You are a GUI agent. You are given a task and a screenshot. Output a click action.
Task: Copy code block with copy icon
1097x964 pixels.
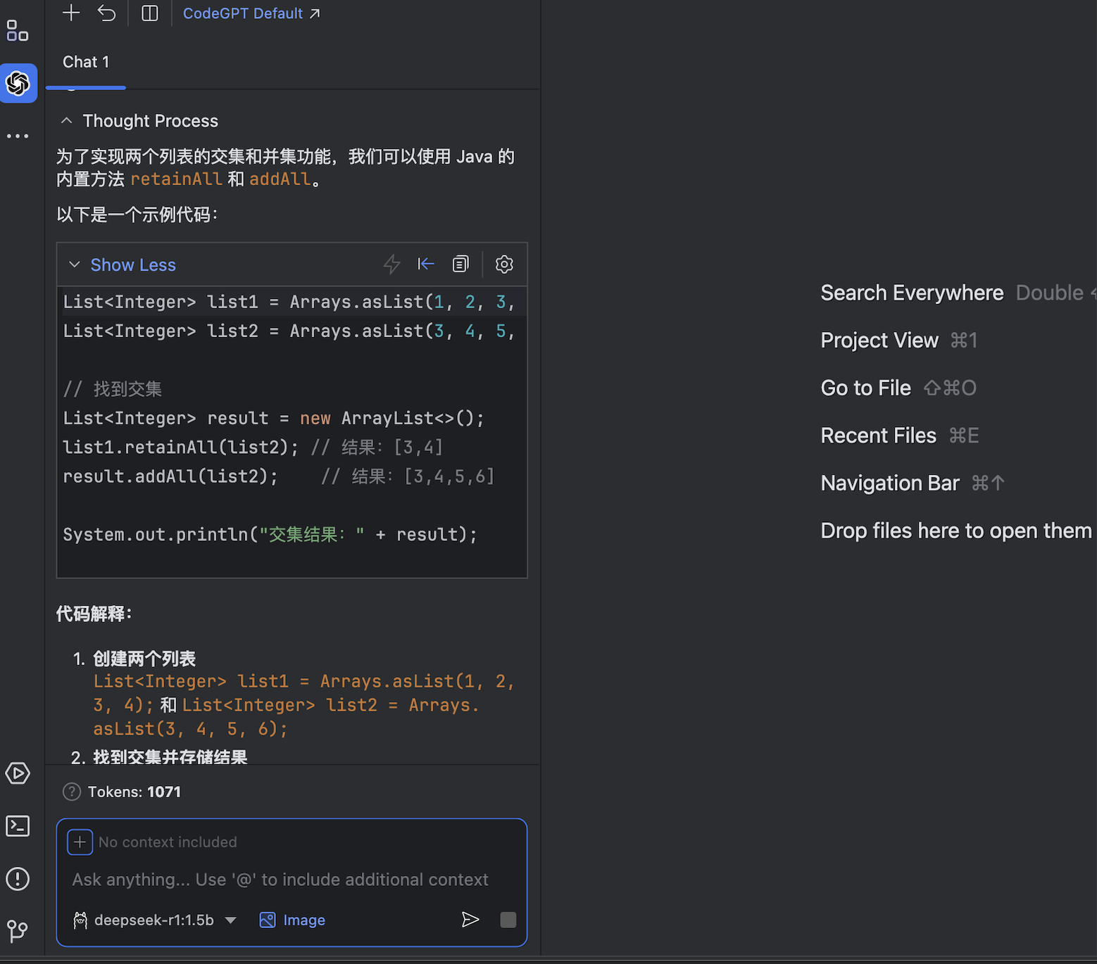(460, 264)
